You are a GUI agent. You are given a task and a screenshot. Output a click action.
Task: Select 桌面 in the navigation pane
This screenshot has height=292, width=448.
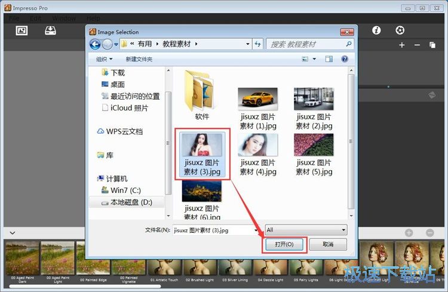point(113,84)
